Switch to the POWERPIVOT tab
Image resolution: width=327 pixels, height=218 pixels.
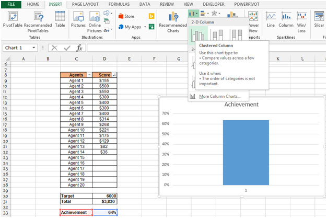247,4
